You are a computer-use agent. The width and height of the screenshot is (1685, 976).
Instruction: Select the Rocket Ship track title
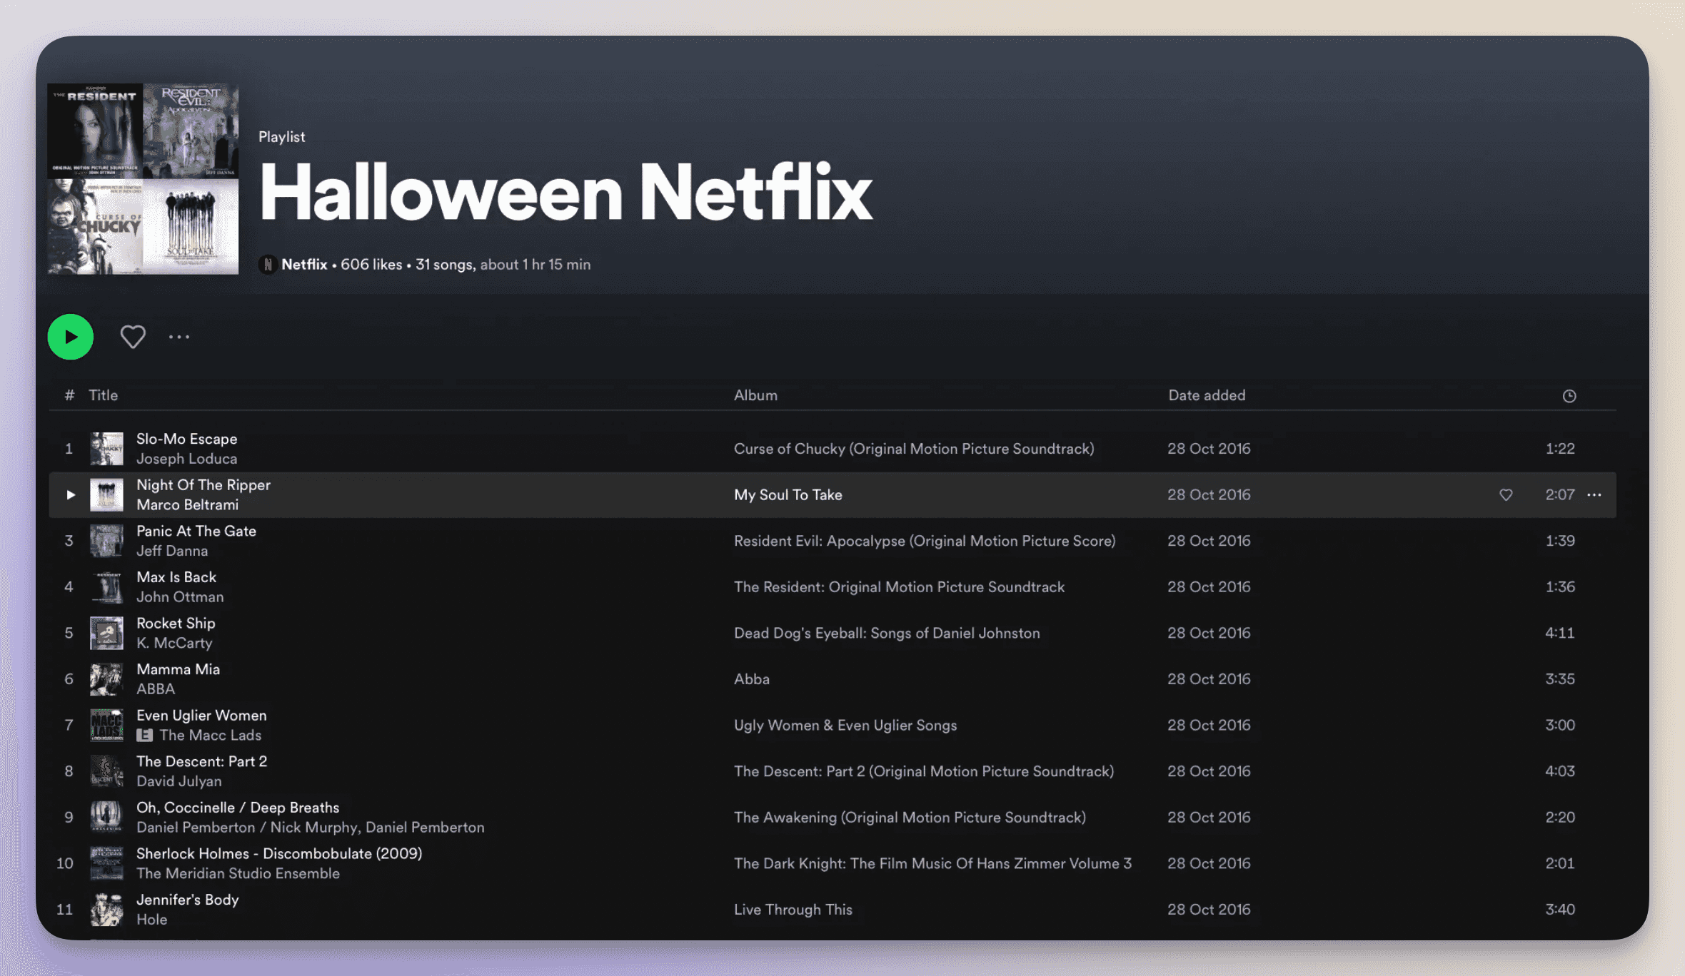click(x=176, y=623)
